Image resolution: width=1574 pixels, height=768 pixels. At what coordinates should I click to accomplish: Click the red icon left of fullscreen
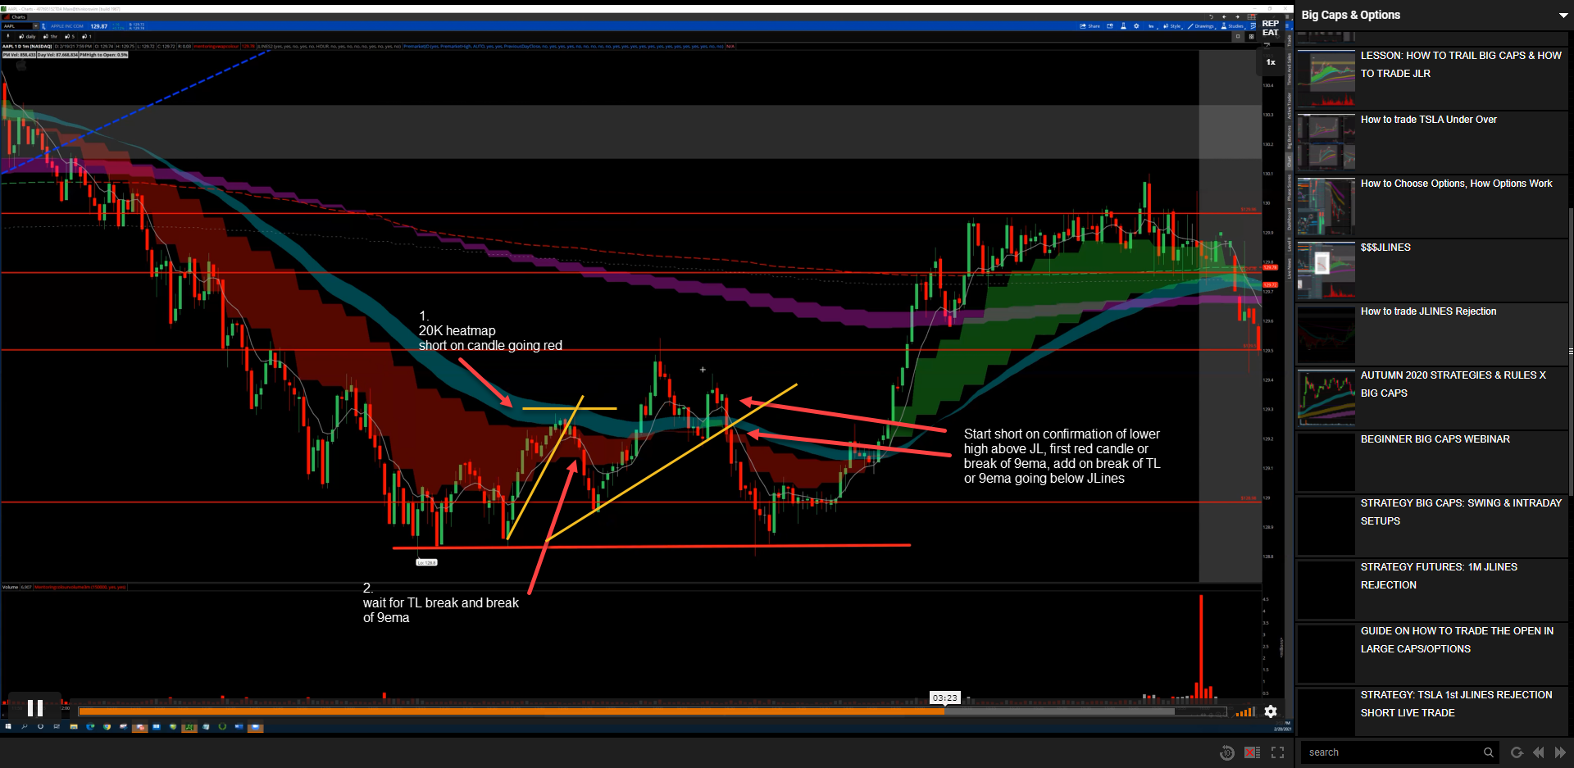1252,752
